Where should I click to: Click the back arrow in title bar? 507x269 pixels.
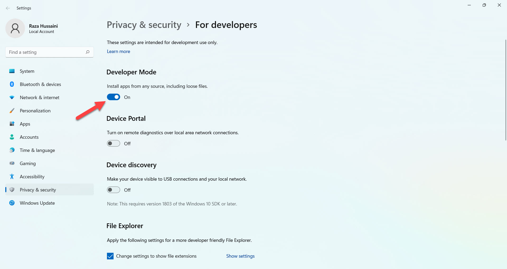point(8,8)
